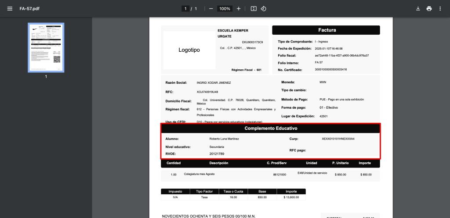
Task: Open the three-dot more actions menu
Action: (440, 8)
